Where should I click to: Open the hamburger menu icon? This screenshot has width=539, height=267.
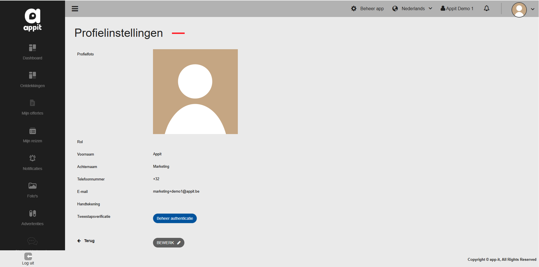(x=75, y=9)
